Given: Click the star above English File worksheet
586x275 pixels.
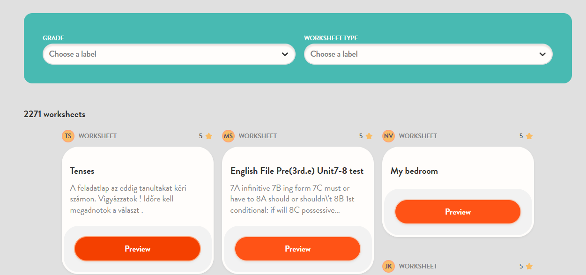Looking at the screenshot, I should click(x=369, y=136).
